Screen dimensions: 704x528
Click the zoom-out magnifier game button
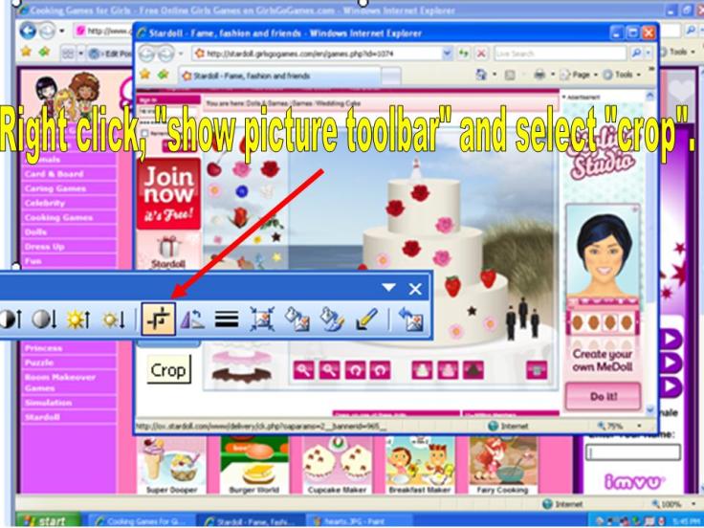(329, 370)
